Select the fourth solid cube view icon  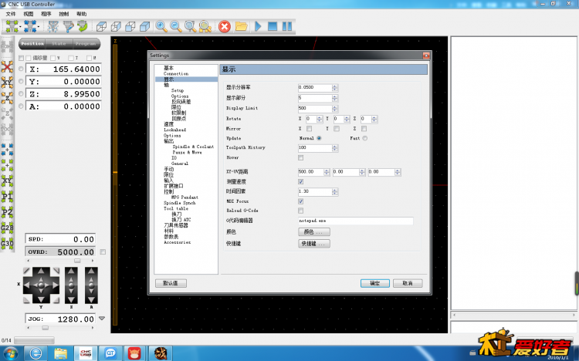[x=145, y=26]
